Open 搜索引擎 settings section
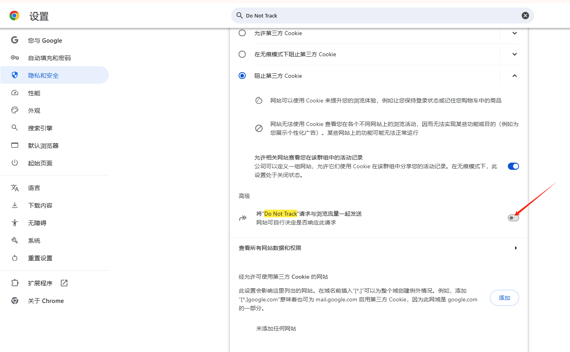Image resolution: width=570 pixels, height=352 pixels. (55, 128)
